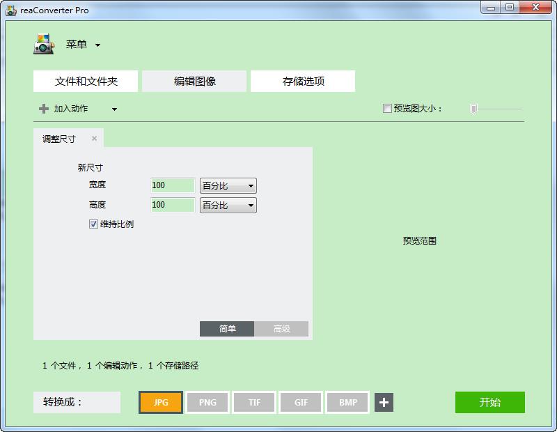Click the title bar app icon

click(x=11, y=10)
